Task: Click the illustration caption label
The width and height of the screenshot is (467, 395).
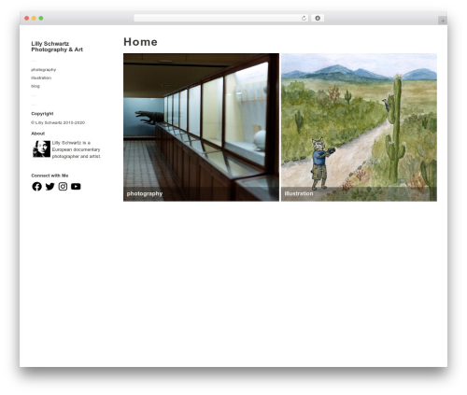Action: pyautogui.click(x=299, y=193)
